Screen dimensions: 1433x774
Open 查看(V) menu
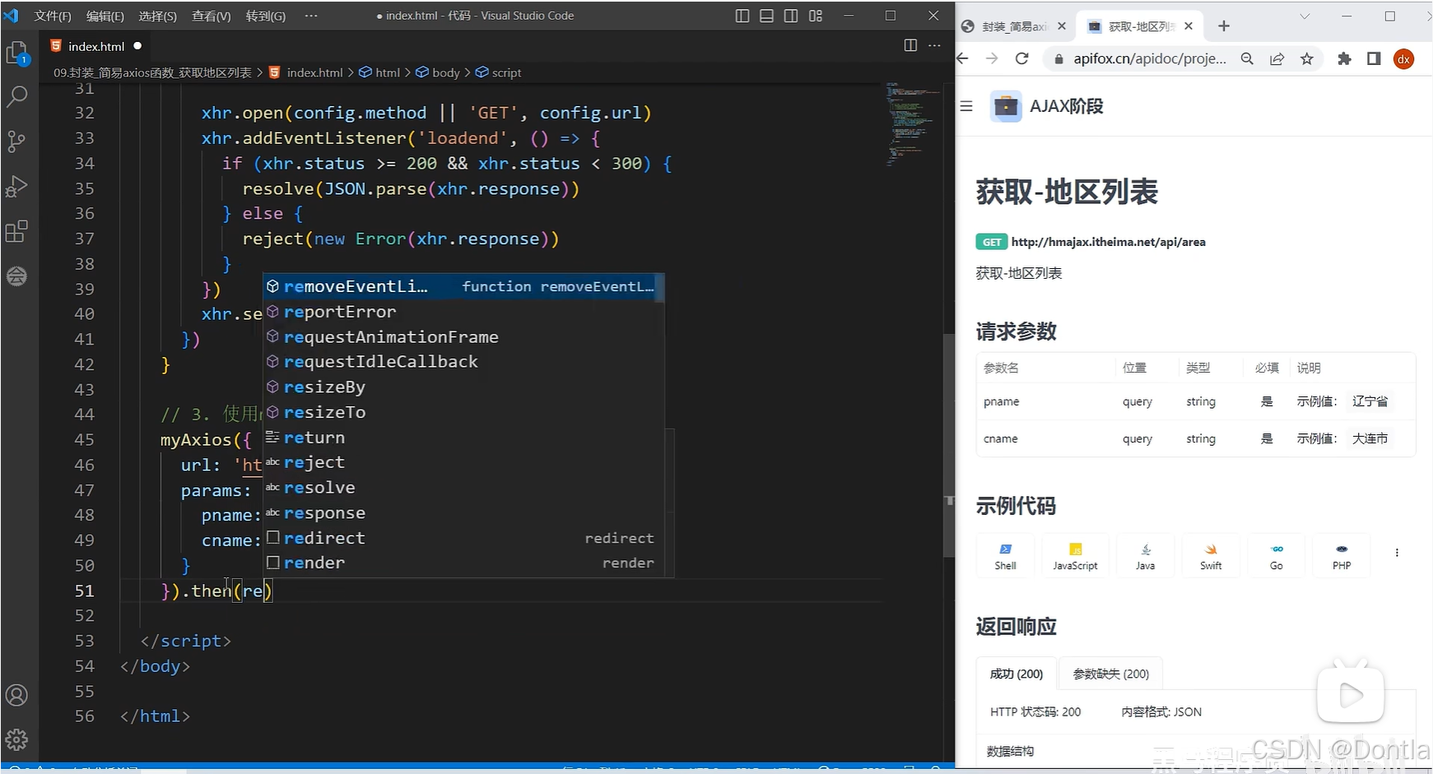[212, 16]
